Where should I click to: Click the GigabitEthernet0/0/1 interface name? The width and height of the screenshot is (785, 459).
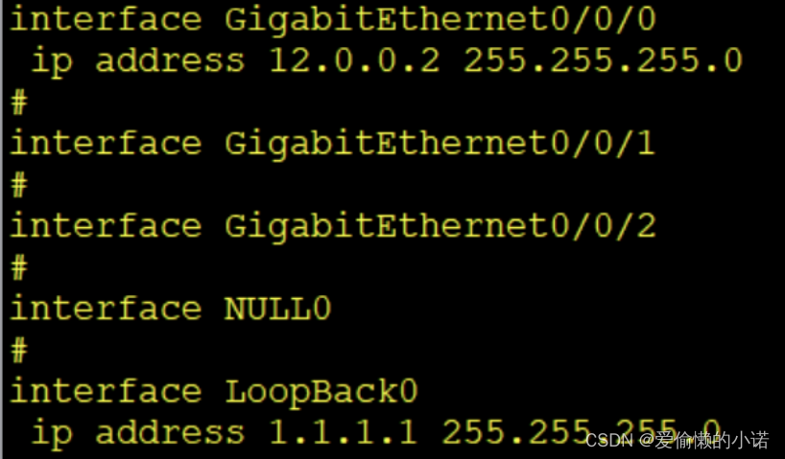(x=440, y=144)
